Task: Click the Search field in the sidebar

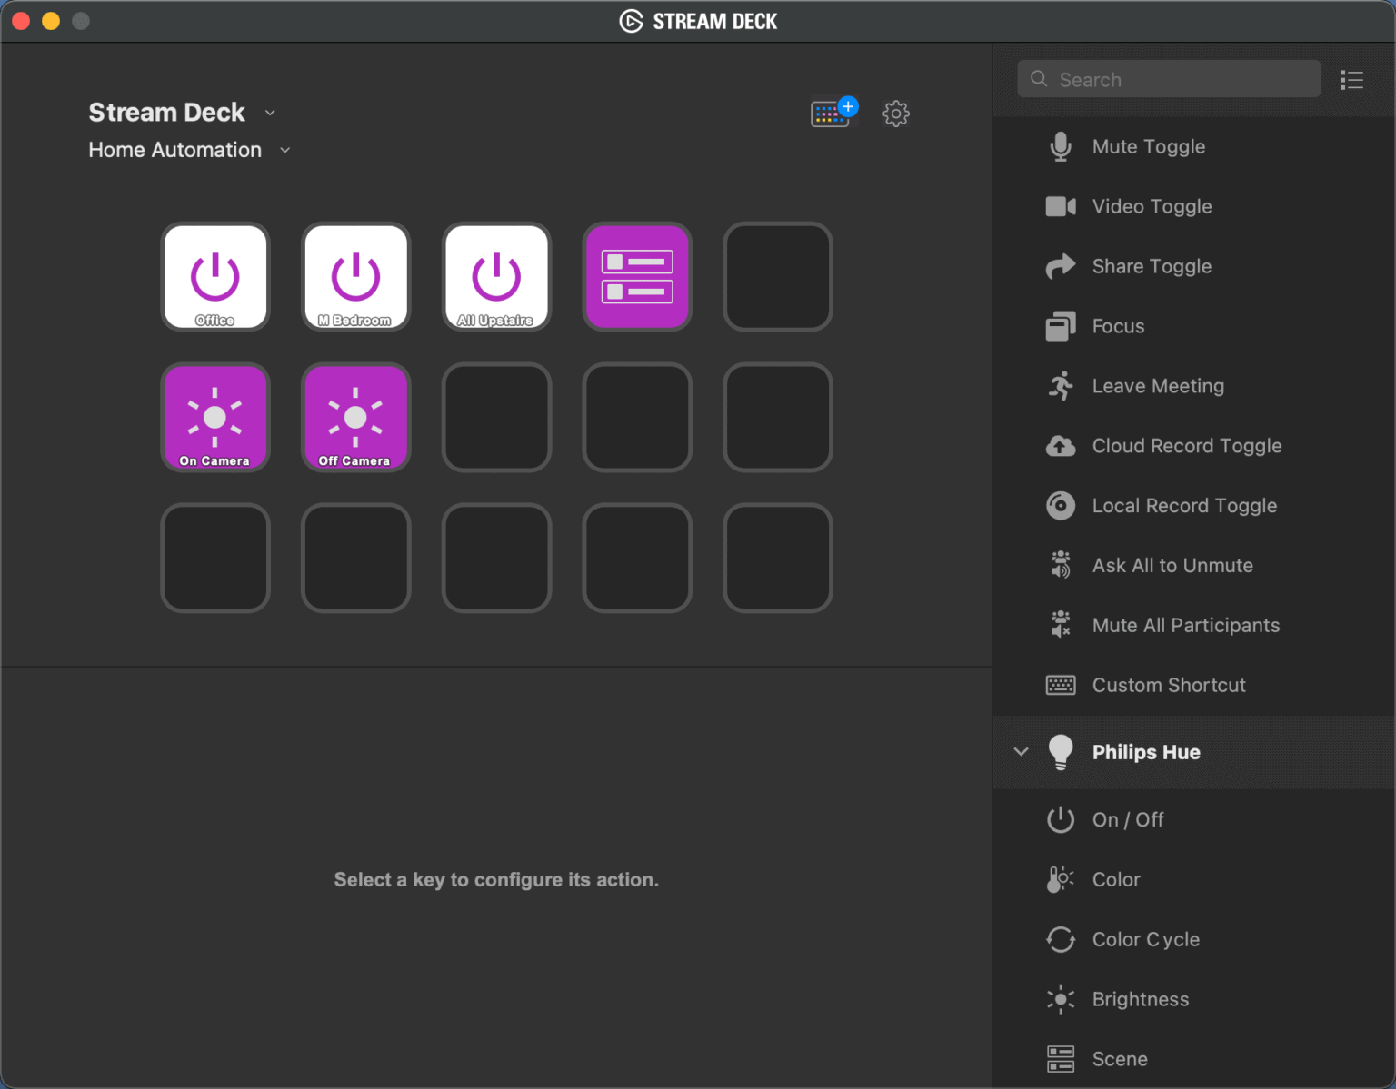Action: [1168, 79]
